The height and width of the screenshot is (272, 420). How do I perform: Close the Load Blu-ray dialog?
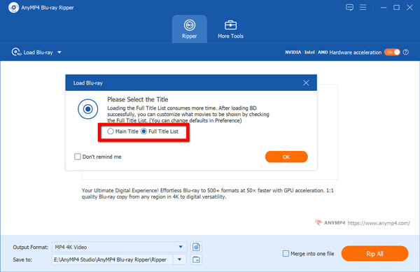click(x=306, y=83)
